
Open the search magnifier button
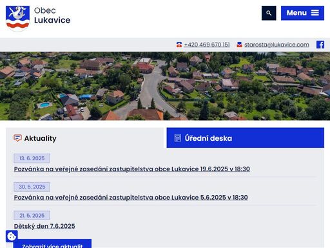point(269,13)
